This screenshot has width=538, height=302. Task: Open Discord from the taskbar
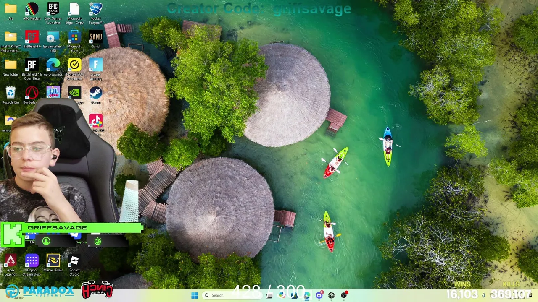[319, 295]
